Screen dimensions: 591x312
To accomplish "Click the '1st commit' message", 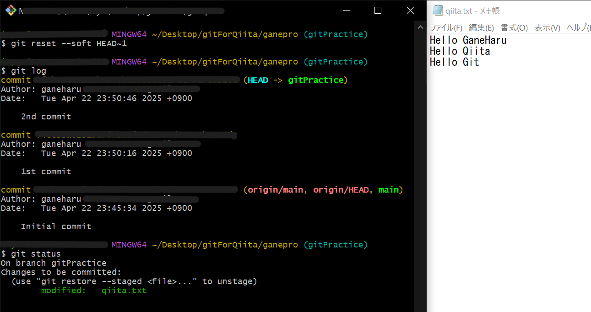I will [x=46, y=172].
